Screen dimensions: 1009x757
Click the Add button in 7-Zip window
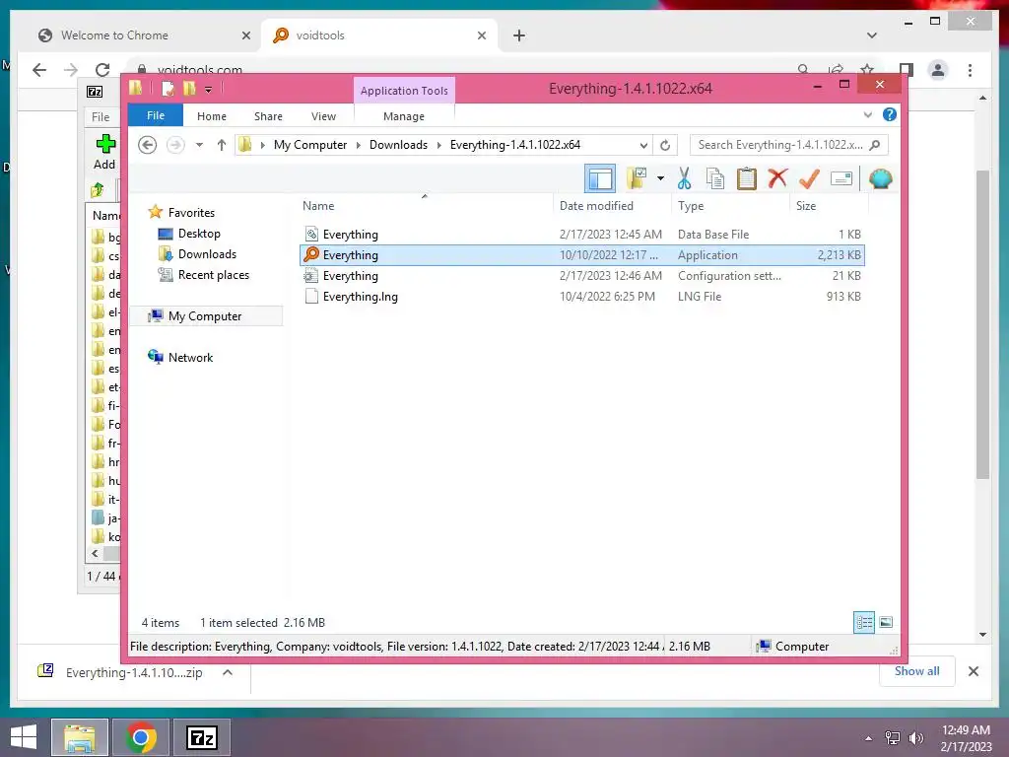tap(104, 152)
